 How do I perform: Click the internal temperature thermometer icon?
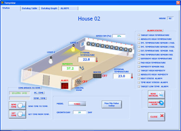(97, 60)
